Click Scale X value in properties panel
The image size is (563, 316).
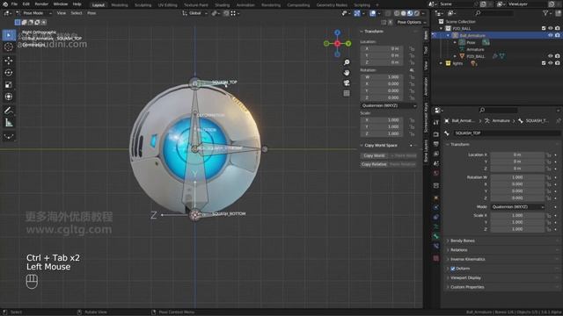(x=517, y=215)
